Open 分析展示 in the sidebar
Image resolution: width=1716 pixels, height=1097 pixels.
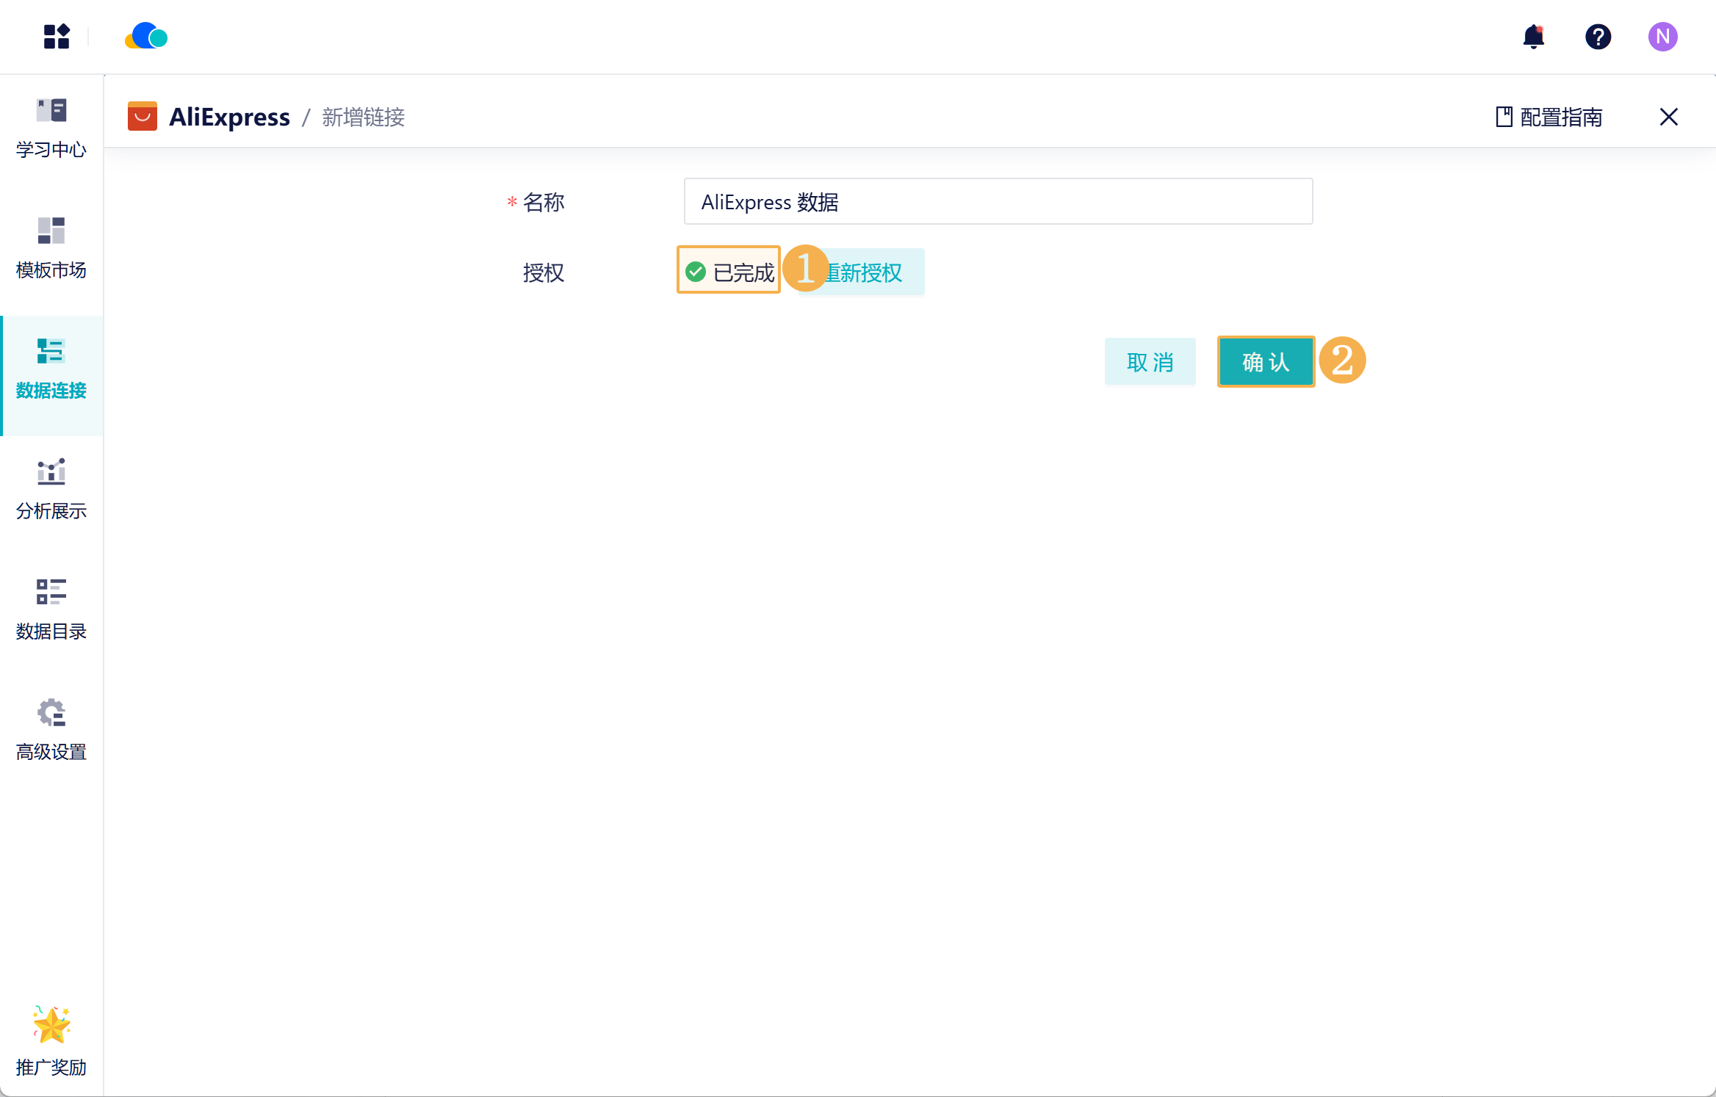(51, 490)
